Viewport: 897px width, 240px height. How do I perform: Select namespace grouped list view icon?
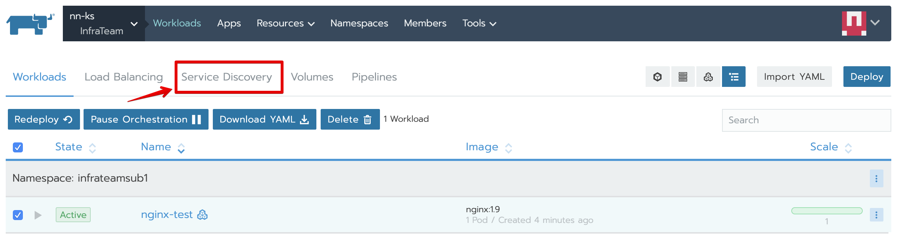click(x=733, y=77)
